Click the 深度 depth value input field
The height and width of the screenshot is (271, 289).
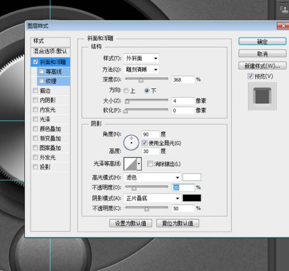(183, 80)
